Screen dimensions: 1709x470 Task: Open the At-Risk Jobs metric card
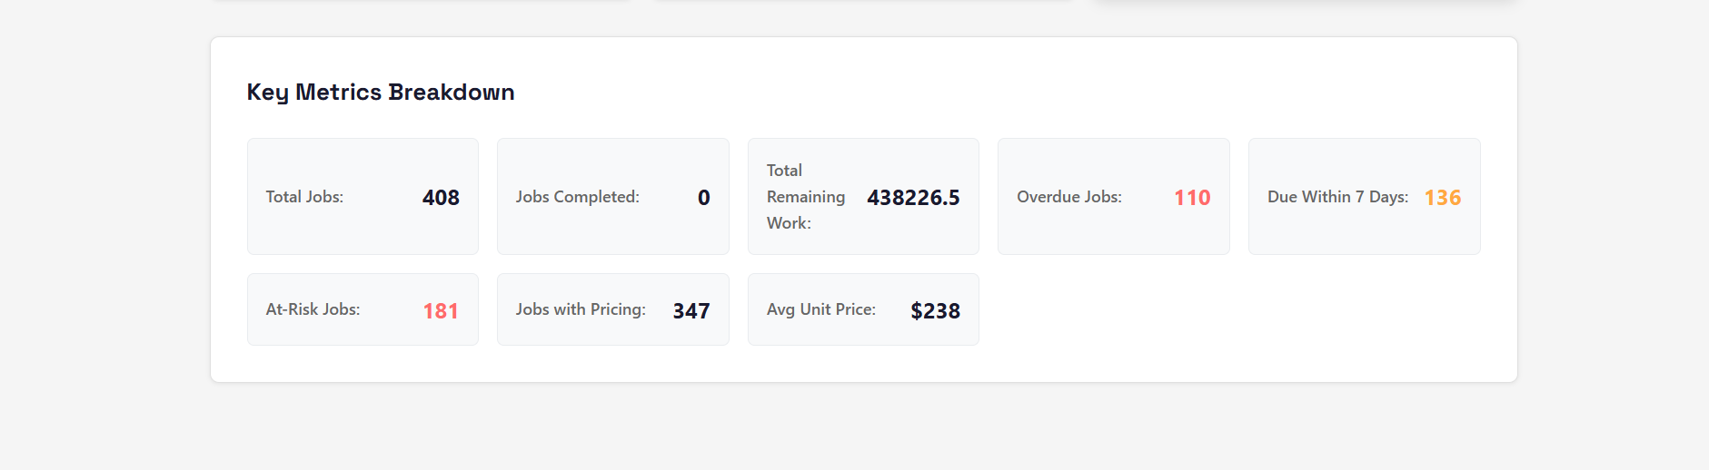363,331
